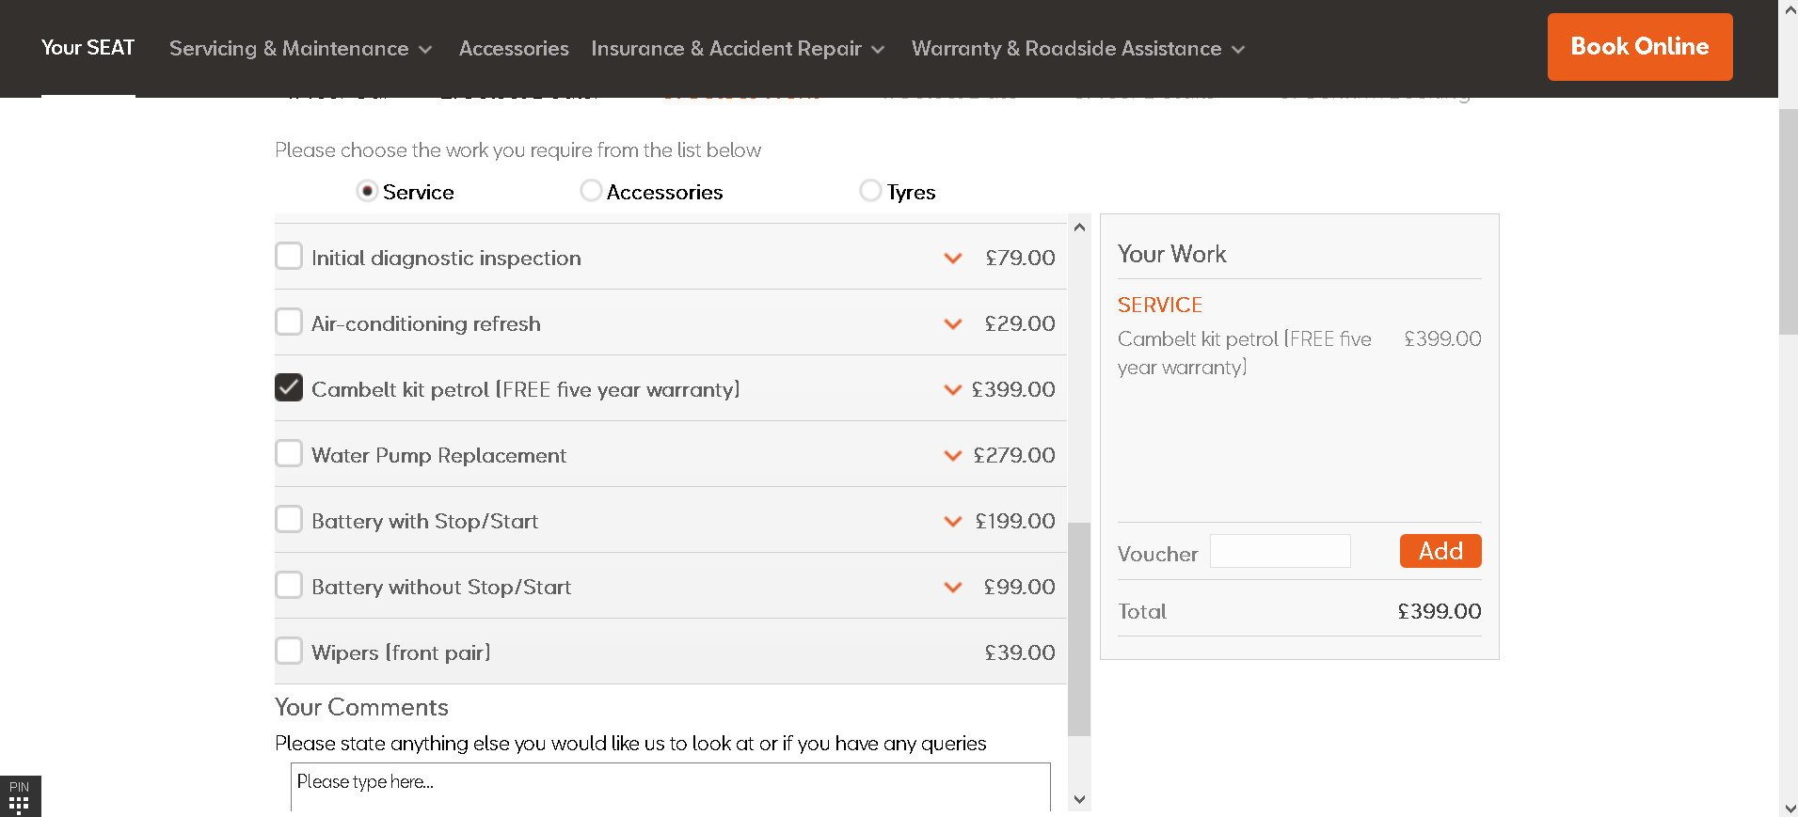Viewport: 1798px width, 817px height.
Task: Expand Battery with Stop/Start details chevron
Action: pos(952,522)
